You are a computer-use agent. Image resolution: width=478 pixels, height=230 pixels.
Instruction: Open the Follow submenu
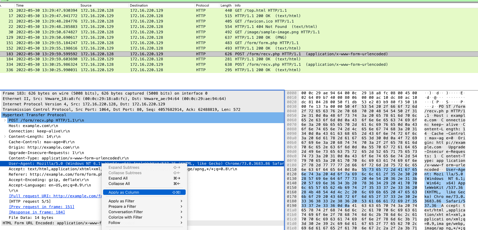coord(115,223)
